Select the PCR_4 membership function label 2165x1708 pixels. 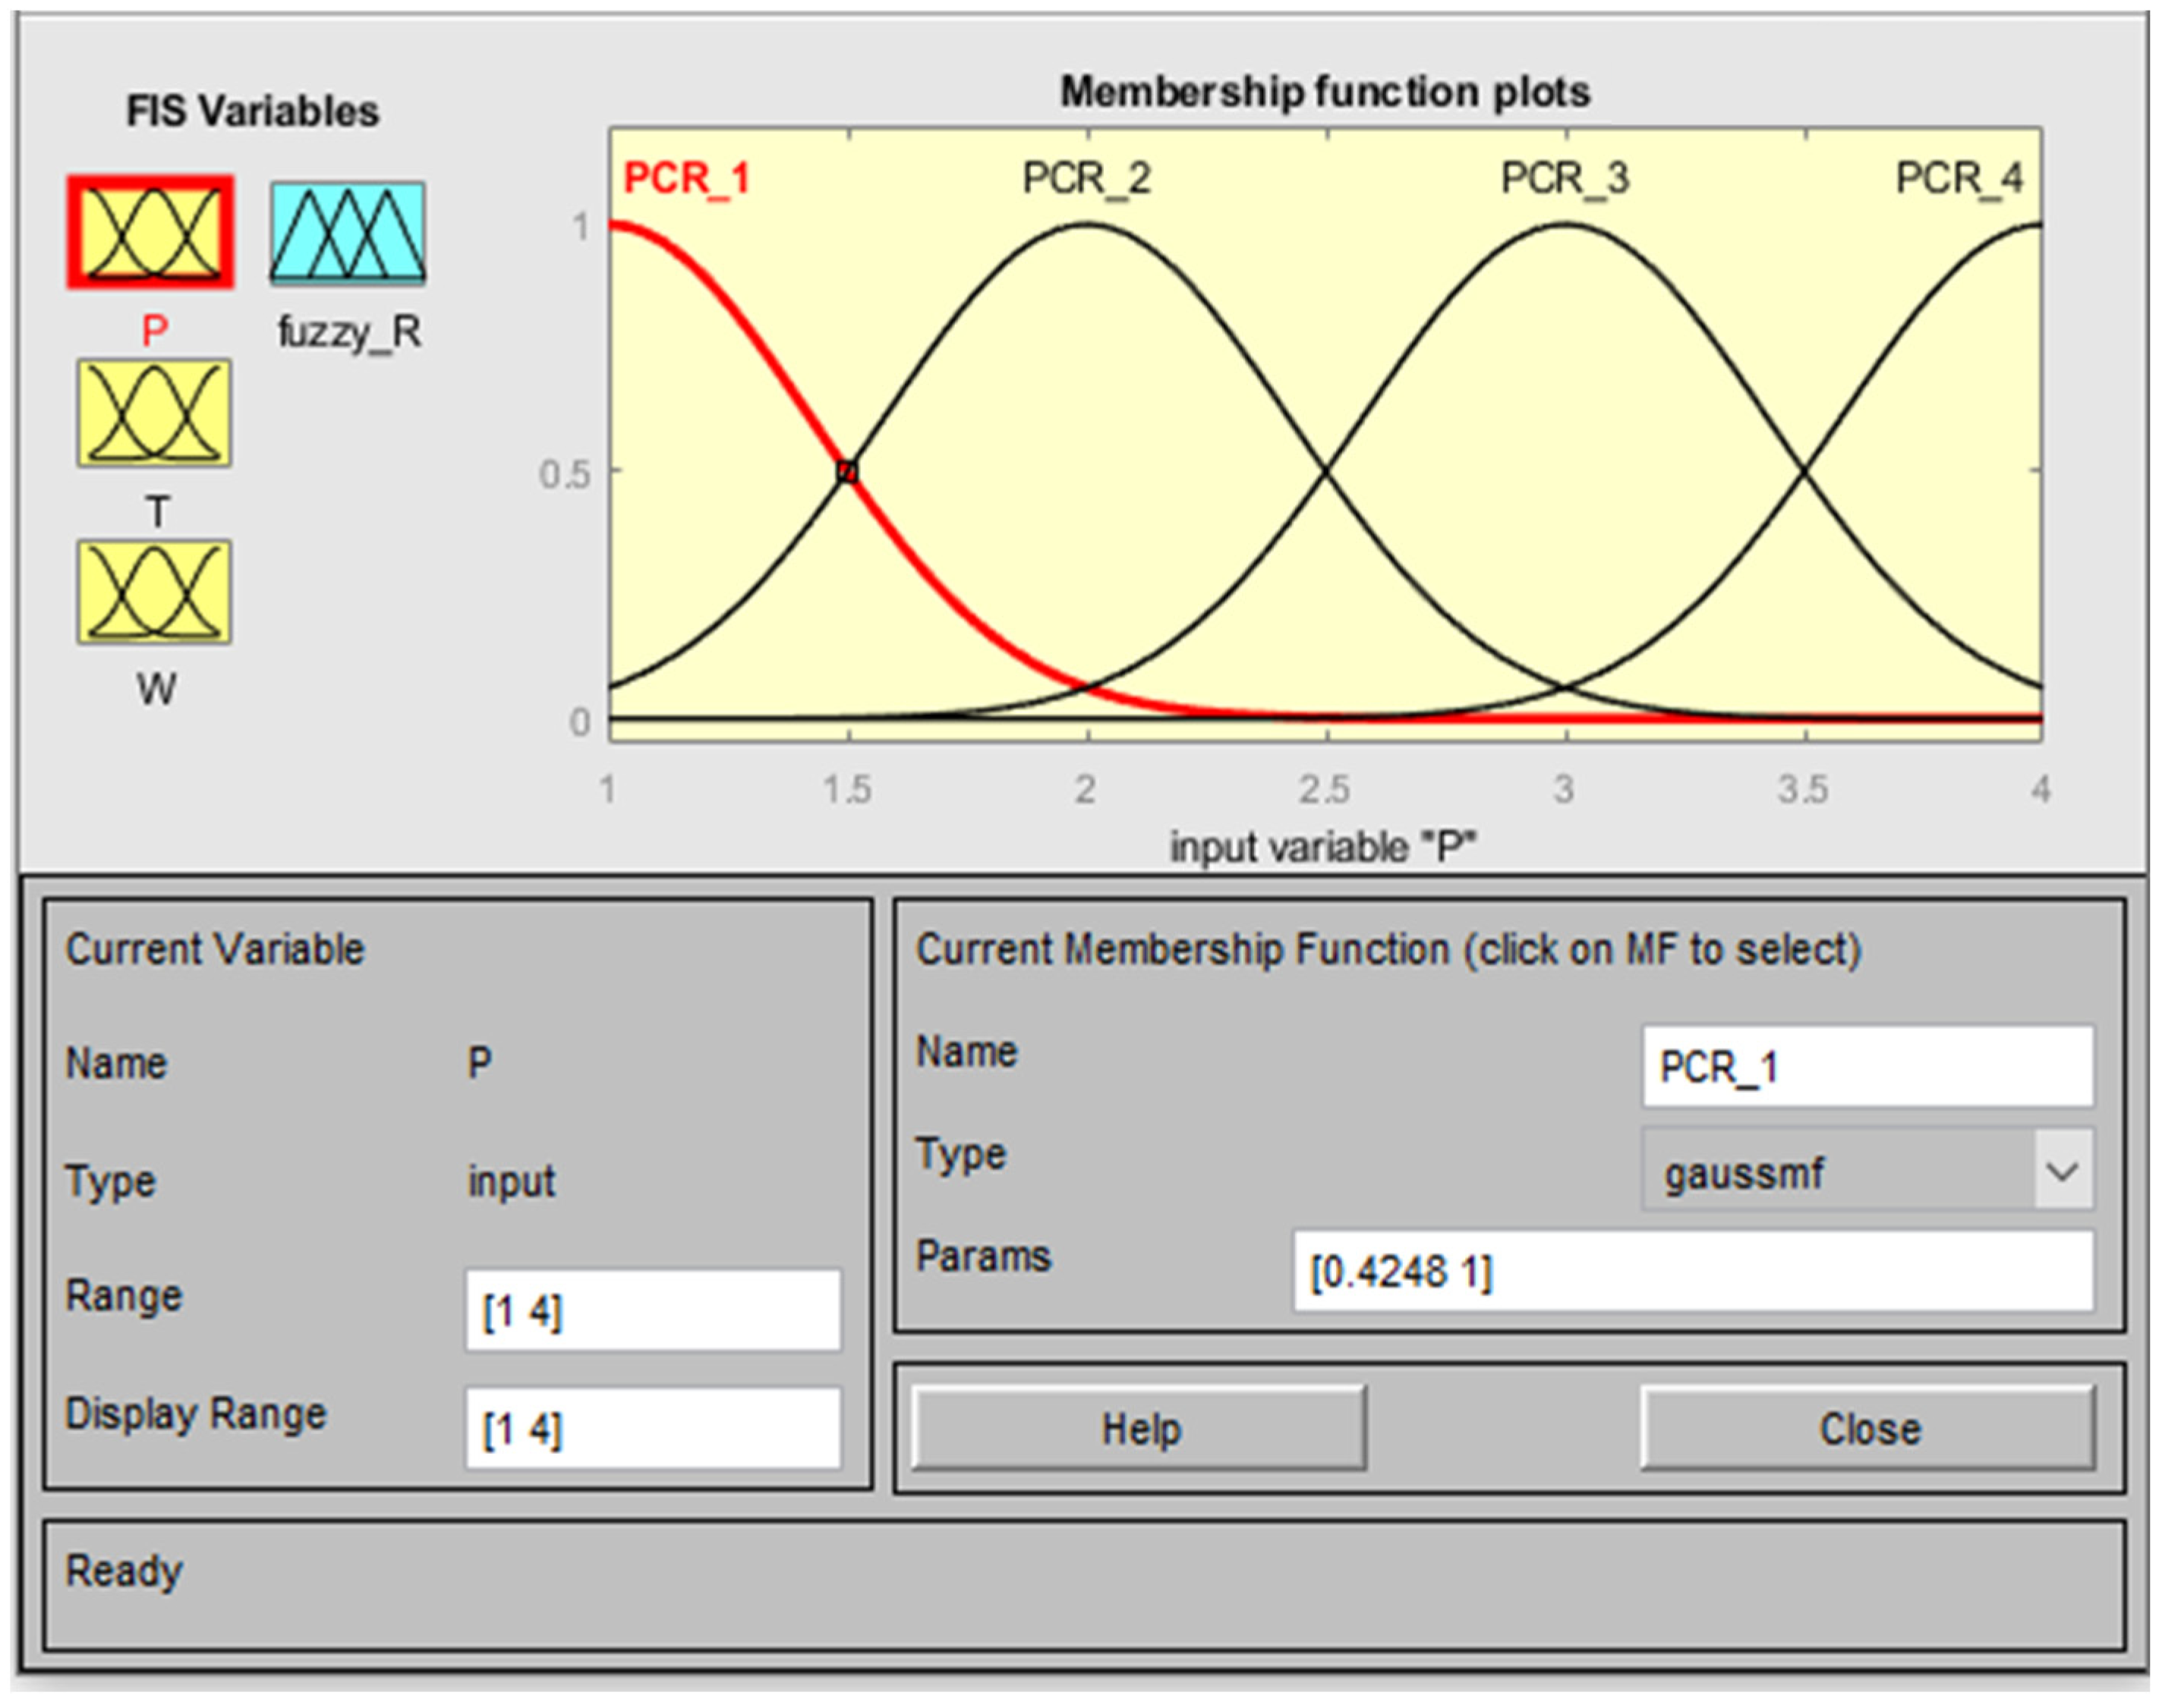point(1958,179)
